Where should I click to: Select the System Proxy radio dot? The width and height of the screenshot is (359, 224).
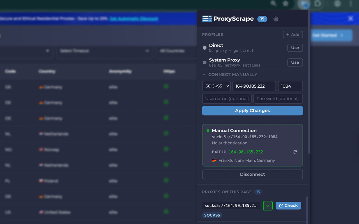(204, 62)
